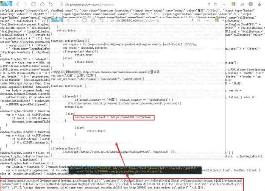Click lightning speed-mode icon in pinglun.yxdown.com window
The height and width of the screenshot is (191, 265).
209,4
